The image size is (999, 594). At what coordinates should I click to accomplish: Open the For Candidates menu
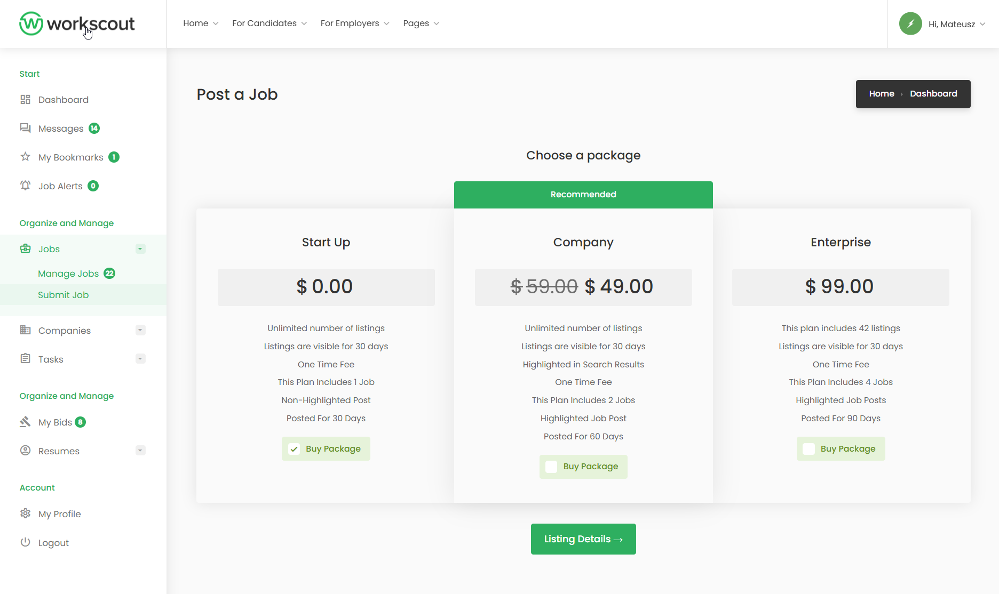point(269,23)
